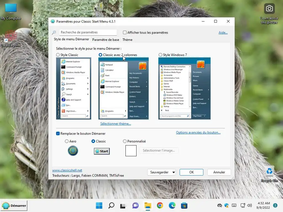Image resolution: width=283 pixels, height=212 pixels.
Task: Open Windows Security tray icon
Action: pyautogui.click(x=226, y=205)
